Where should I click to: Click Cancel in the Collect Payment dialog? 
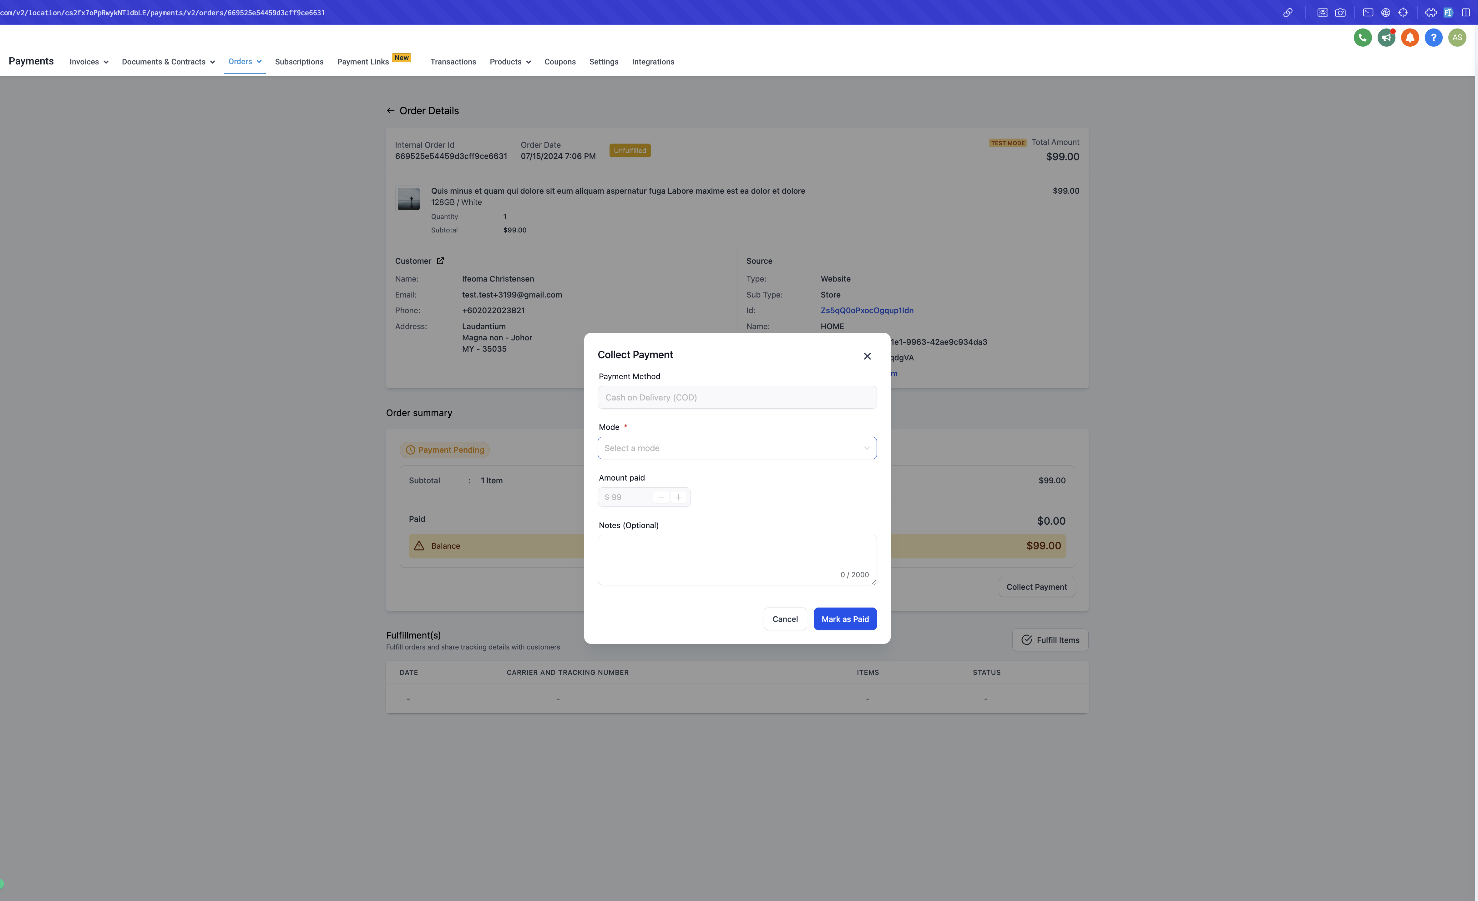(785, 619)
